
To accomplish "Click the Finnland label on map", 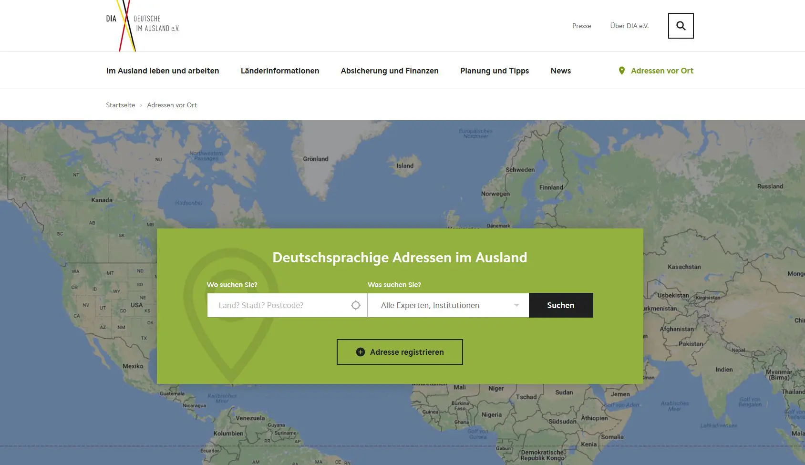I will pyautogui.click(x=551, y=187).
